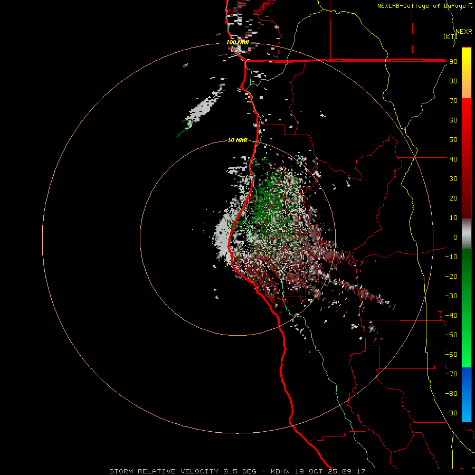Select the 0 knot scale label

(x=455, y=237)
